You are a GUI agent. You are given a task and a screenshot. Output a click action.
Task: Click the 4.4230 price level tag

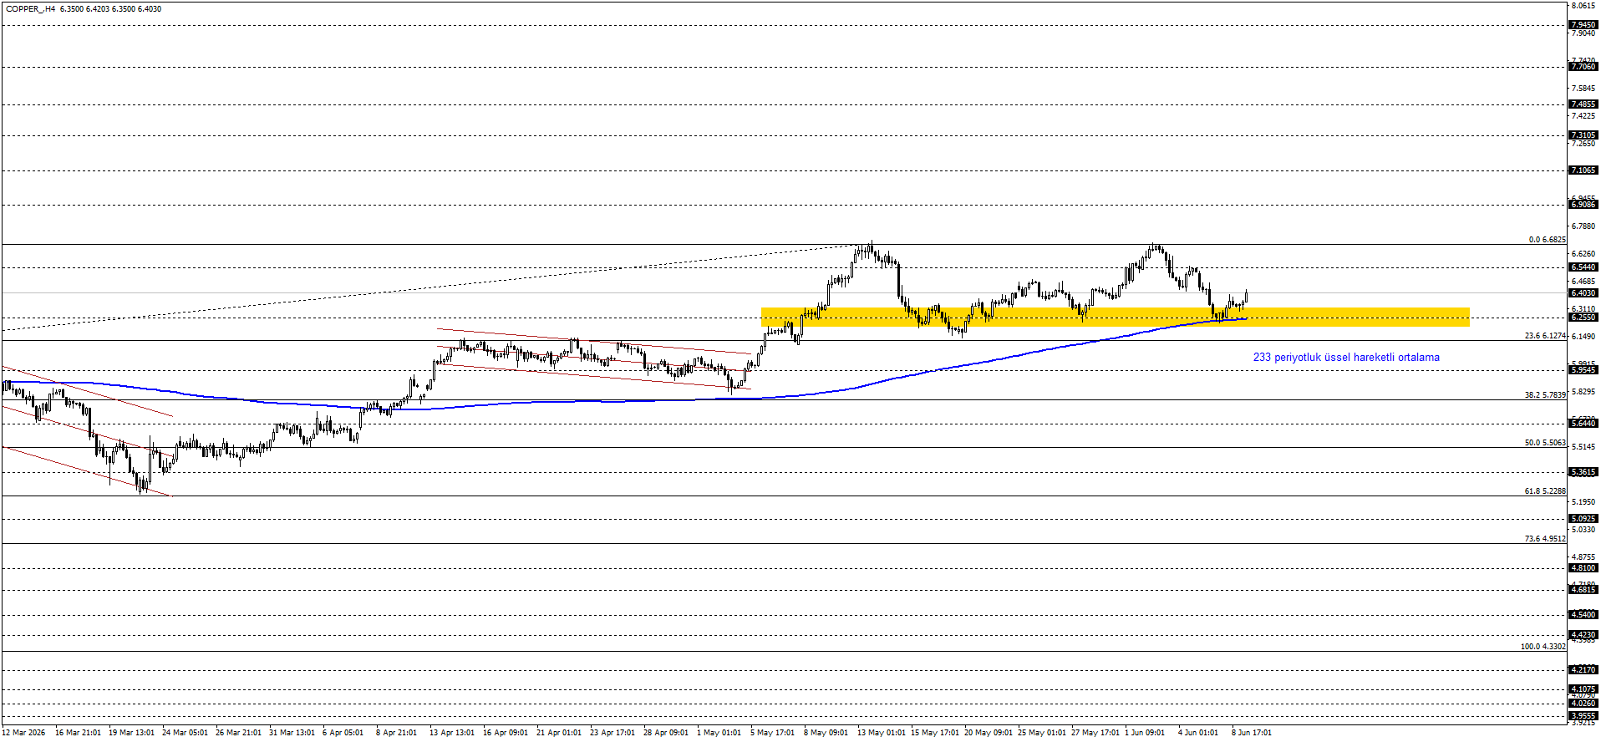coord(1583,635)
